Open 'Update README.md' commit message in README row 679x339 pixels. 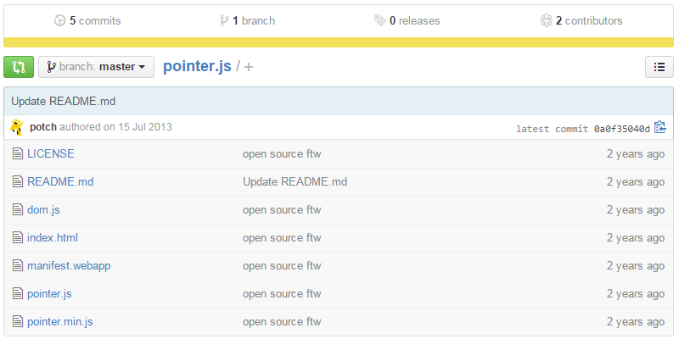coord(295,182)
